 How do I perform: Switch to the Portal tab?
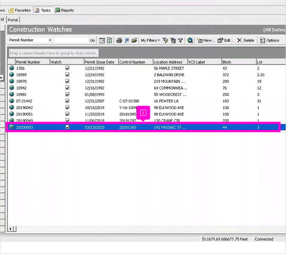coord(13,20)
